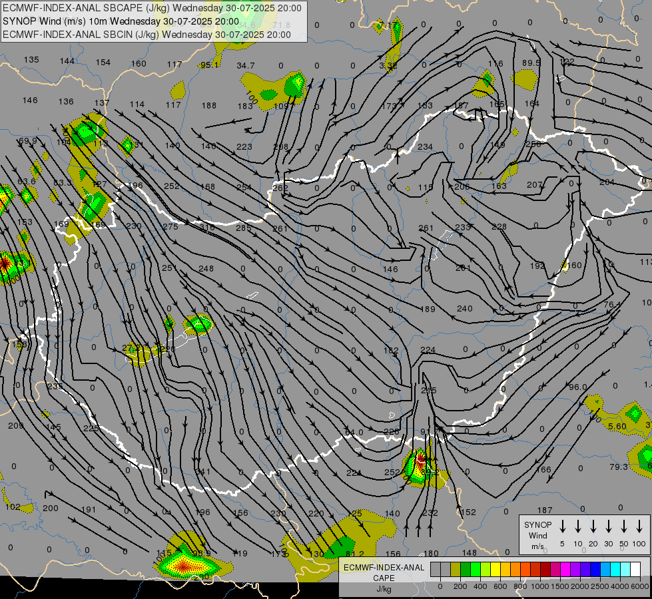This screenshot has height=599, width=652.
Task: Pick the cyan swatch before 4000
Action: pos(615,570)
